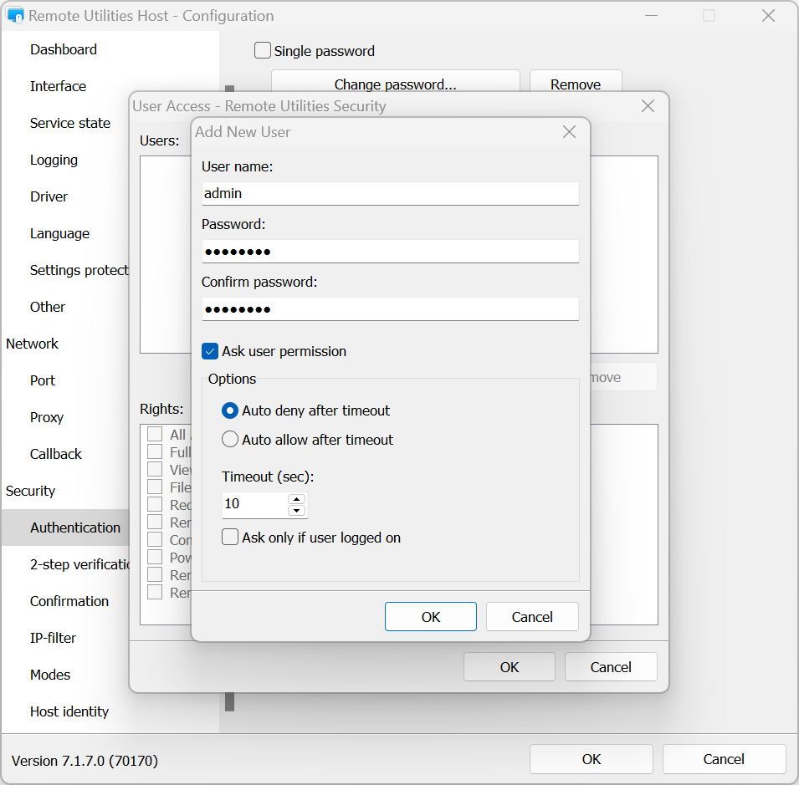Uncheck Ask user permission checkbox
This screenshot has width=799, height=785.
[211, 351]
